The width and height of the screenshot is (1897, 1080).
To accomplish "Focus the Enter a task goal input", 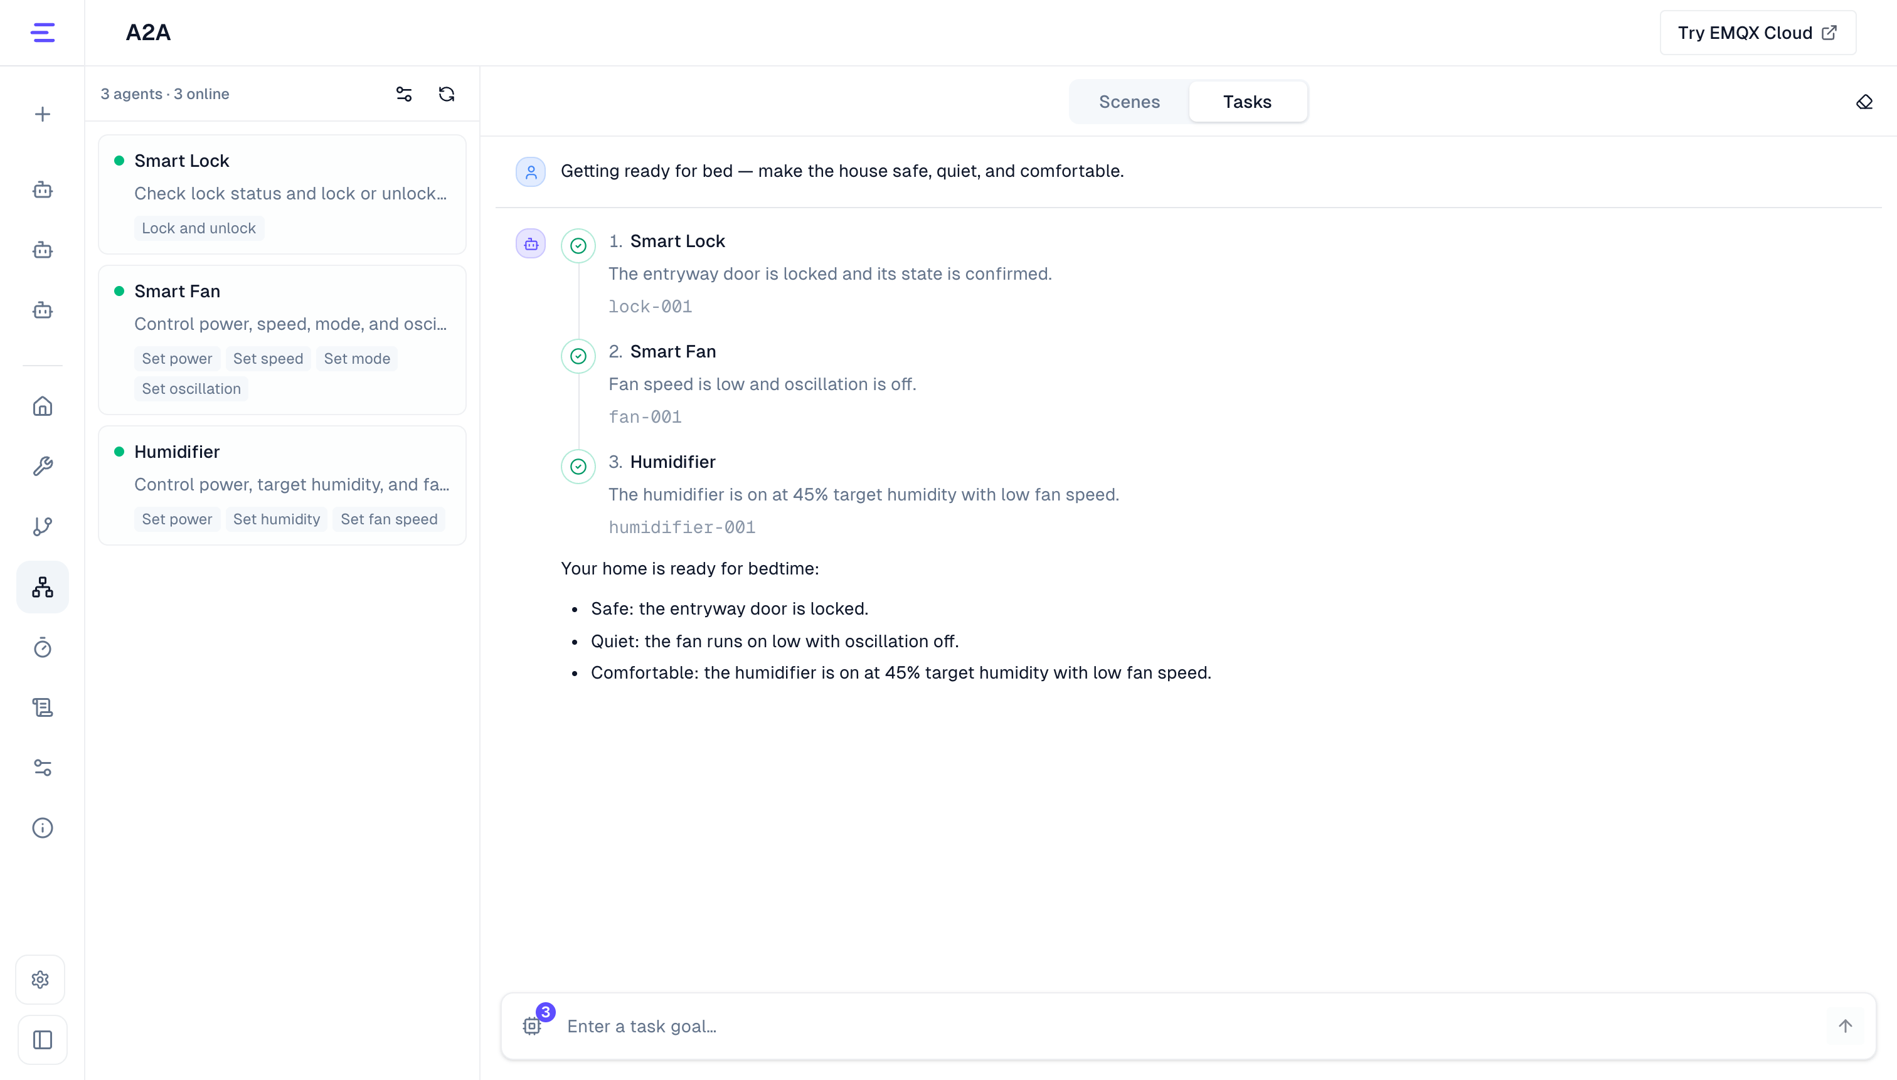I will pos(1189,1026).
